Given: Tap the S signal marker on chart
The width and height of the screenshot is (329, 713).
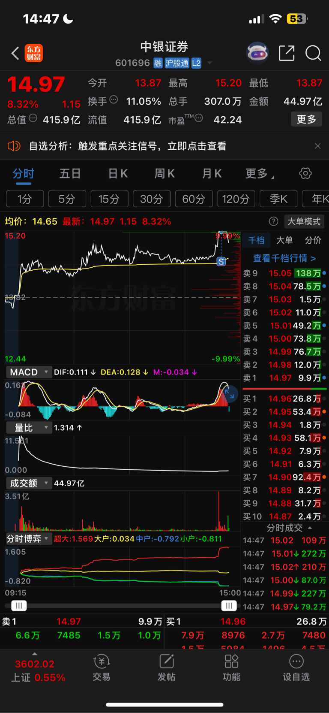Looking at the screenshot, I should [221, 261].
